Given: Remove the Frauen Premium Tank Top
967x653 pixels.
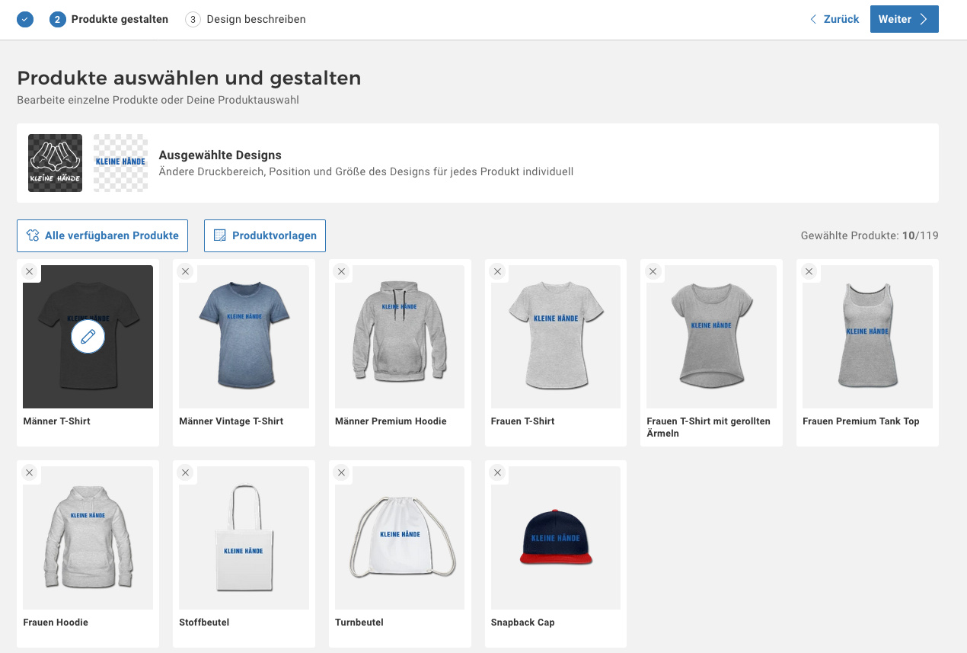Looking at the screenshot, I should [x=809, y=271].
